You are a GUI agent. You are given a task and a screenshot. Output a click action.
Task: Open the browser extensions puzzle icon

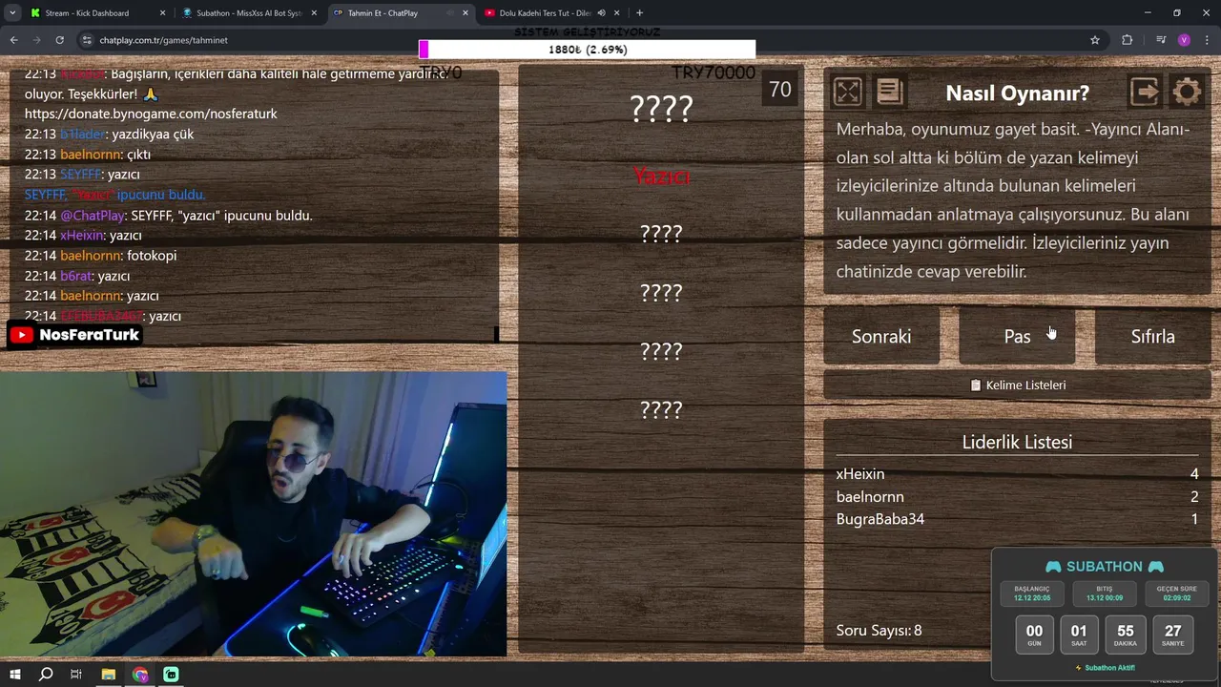click(x=1128, y=40)
